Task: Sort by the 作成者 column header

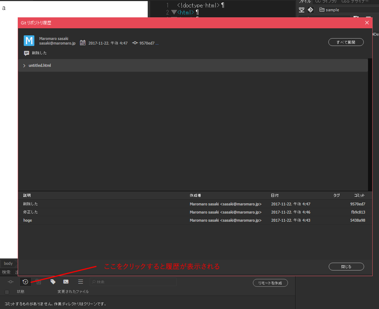Action: (x=195, y=196)
